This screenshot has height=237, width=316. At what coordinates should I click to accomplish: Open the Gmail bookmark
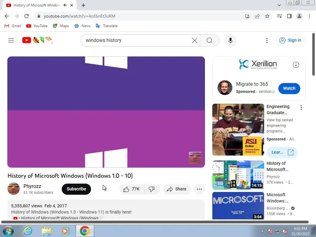(13, 26)
